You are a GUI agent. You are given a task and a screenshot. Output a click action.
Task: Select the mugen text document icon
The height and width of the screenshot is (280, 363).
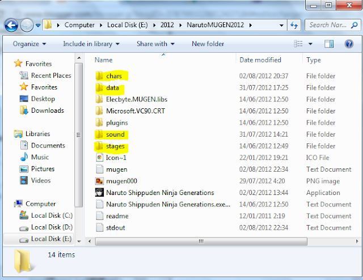point(99,169)
